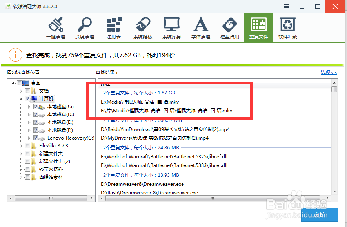Select the 系统瘦身 (System Slimming) tool
The image size is (347, 227).
tap(171, 27)
